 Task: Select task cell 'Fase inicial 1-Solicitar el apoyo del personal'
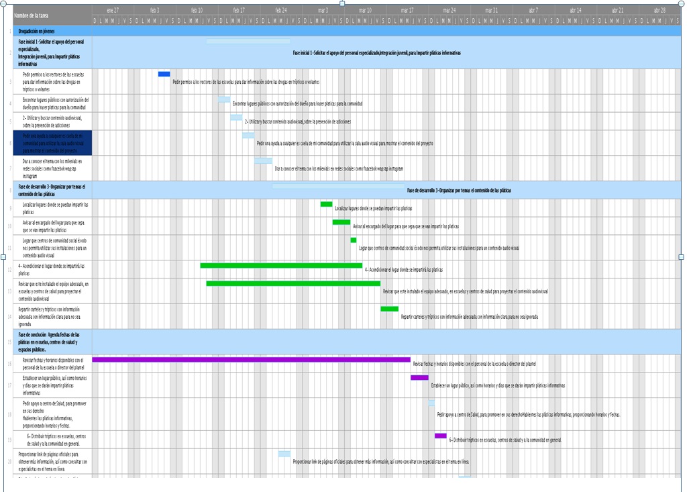point(52,52)
